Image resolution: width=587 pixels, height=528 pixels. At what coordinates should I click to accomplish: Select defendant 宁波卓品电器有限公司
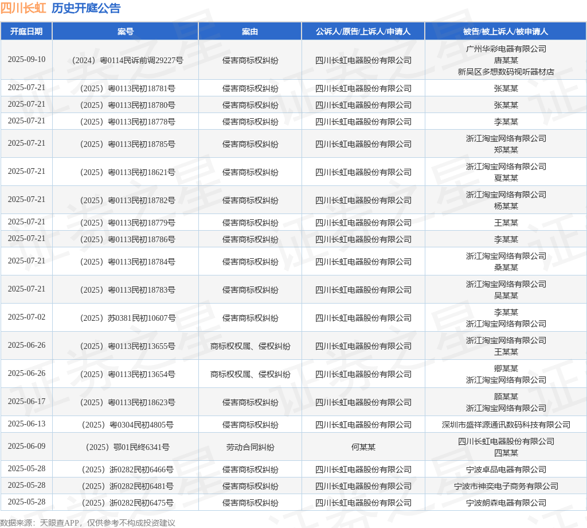pos(506,469)
